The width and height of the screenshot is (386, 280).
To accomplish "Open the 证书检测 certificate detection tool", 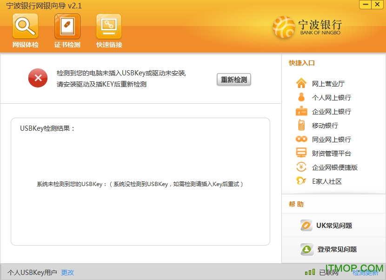I will tap(67, 30).
